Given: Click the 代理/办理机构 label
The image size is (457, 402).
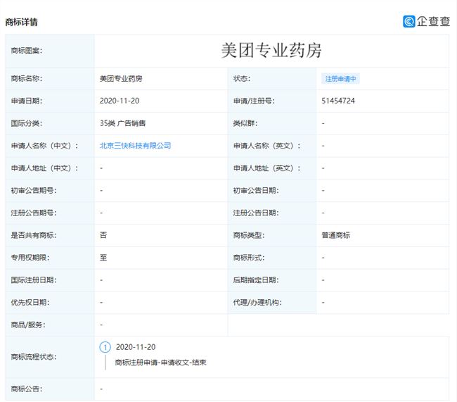Looking at the screenshot, I should 257,303.
